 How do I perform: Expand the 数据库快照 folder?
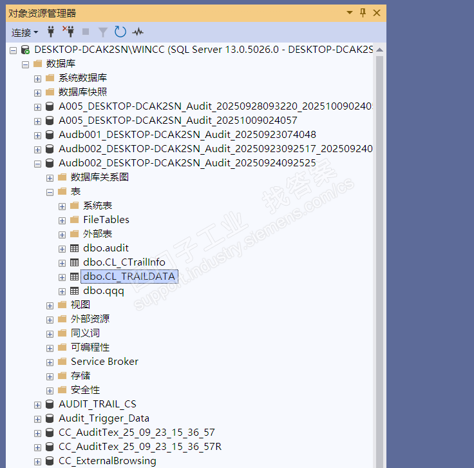[37, 93]
